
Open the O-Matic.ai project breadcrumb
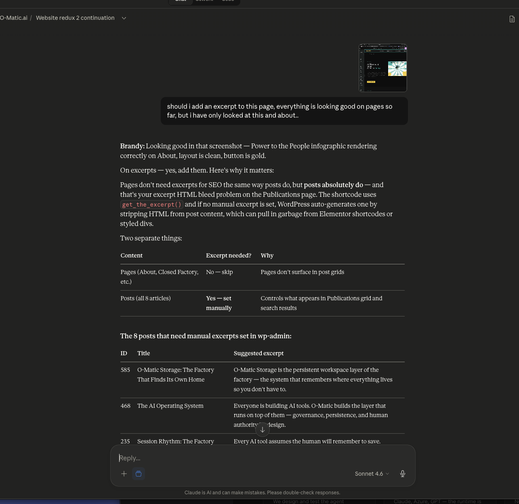click(14, 18)
